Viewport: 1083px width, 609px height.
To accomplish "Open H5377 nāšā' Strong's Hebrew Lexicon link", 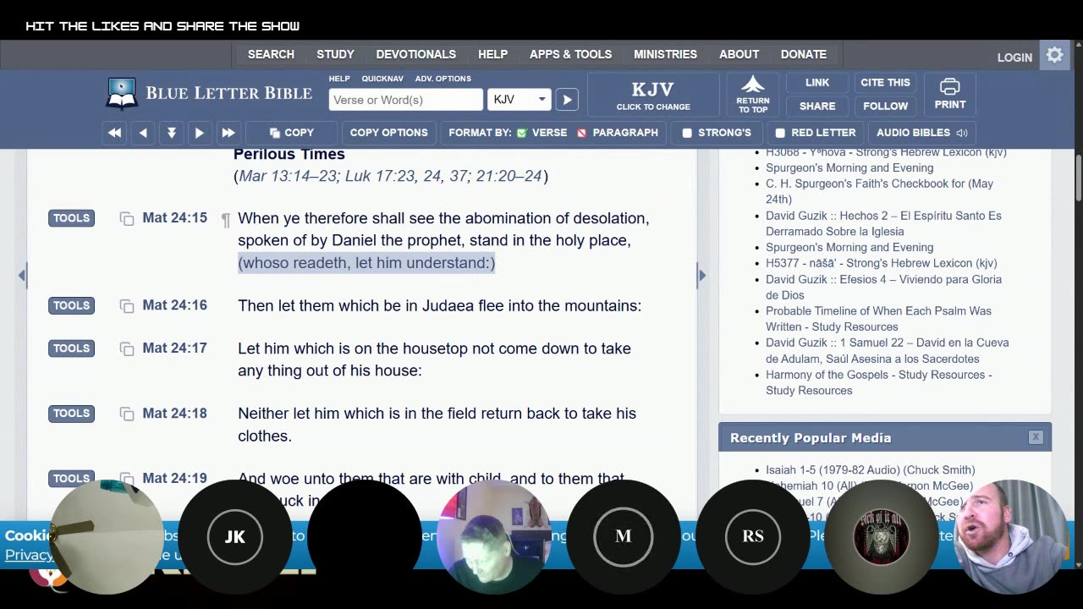I will tap(881, 263).
